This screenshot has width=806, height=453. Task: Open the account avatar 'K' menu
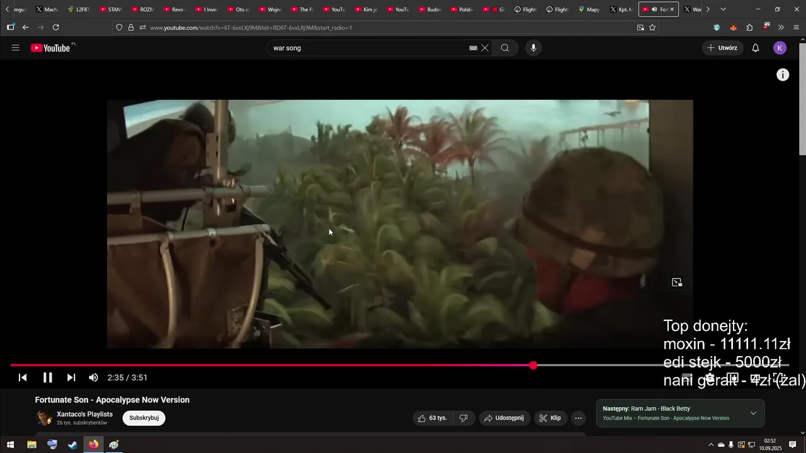tap(780, 48)
